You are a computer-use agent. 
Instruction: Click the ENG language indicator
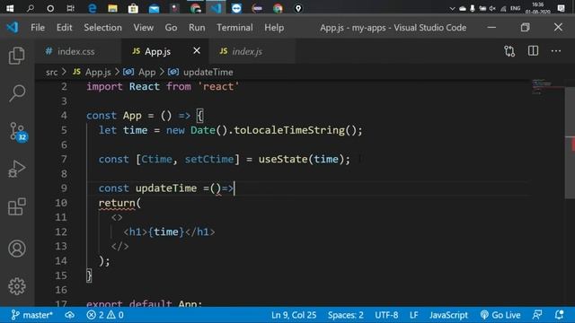pyautogui.click(x=515, y=8)
